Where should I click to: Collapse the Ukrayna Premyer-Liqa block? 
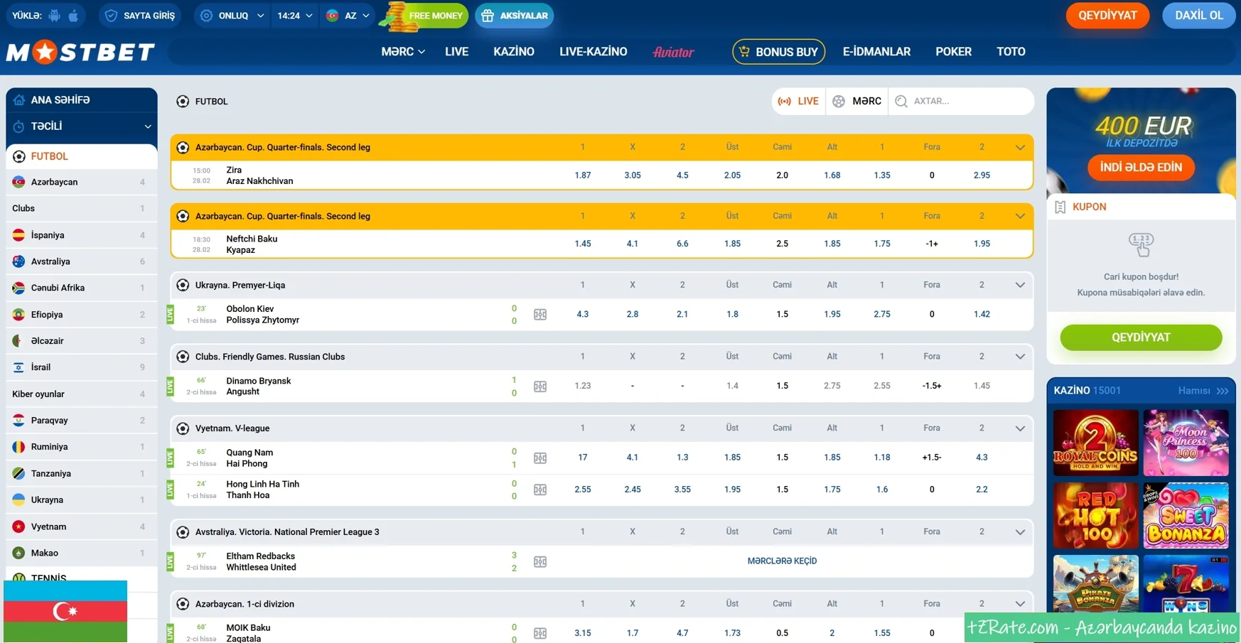tap(1020, 285)
